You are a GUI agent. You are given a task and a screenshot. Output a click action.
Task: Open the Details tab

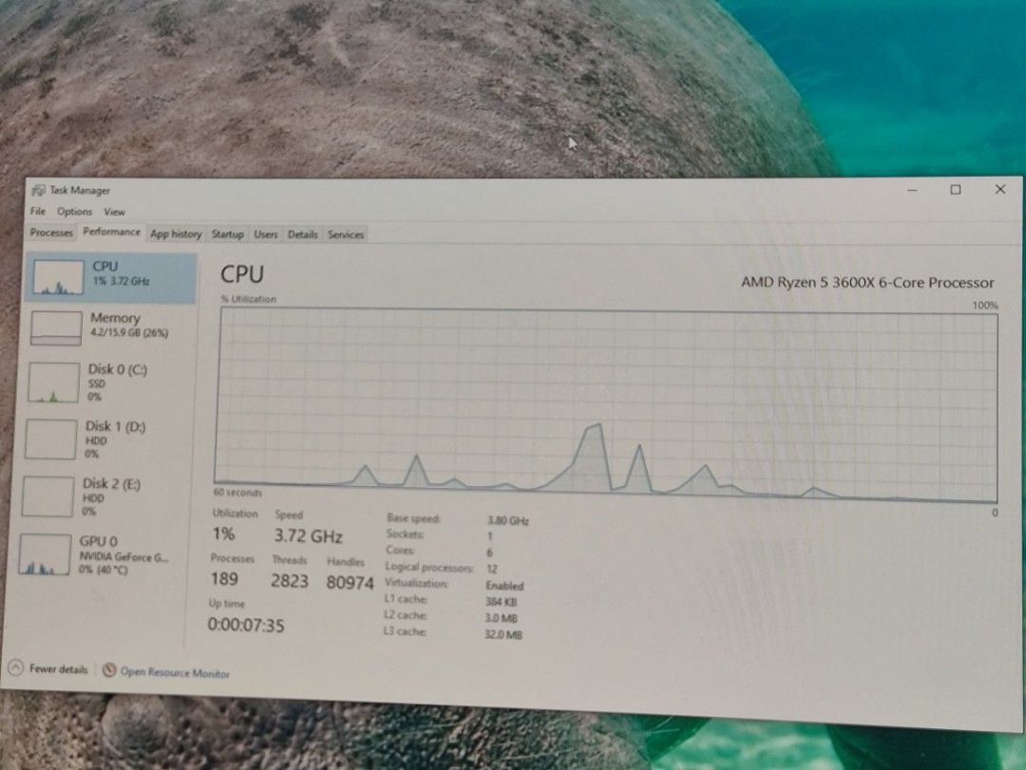click(302, 235)
